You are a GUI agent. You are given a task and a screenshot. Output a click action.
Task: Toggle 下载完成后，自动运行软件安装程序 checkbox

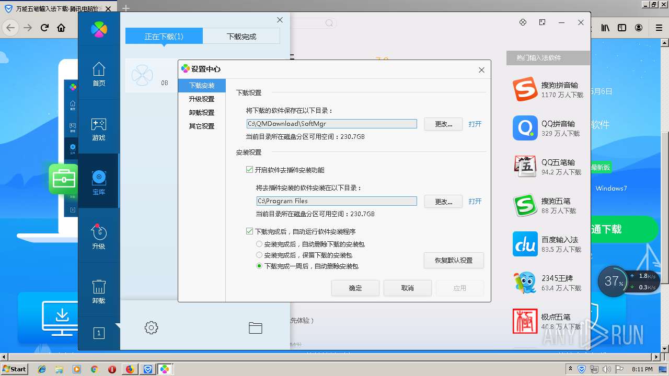pos(249,231)
